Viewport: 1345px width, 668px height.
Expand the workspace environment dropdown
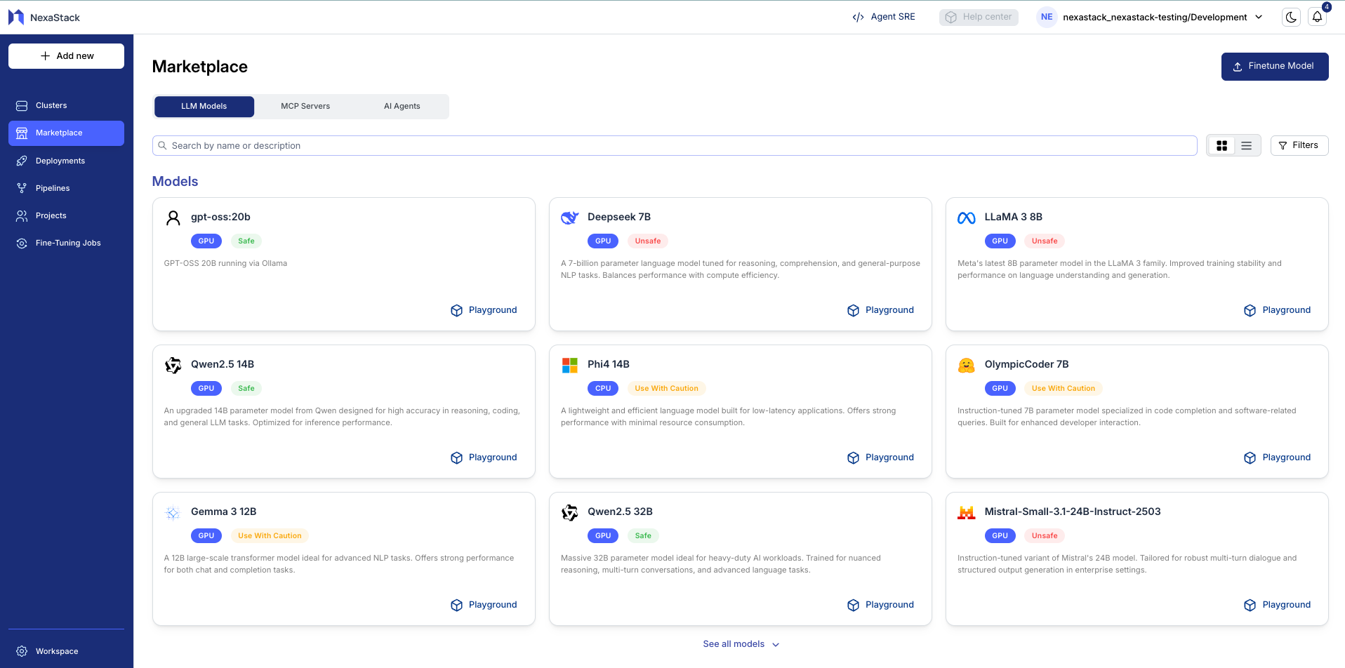point(1259,18)
